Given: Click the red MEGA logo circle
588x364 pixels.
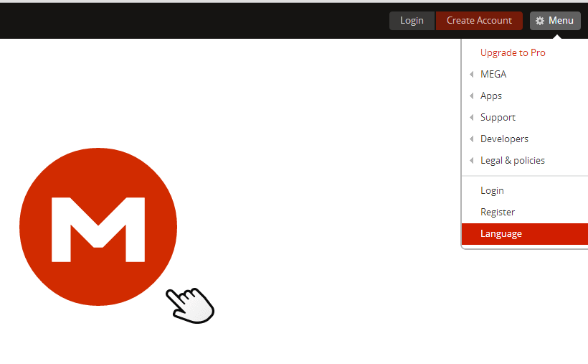Looking at the screenshot, I should (x=98, y=227).
